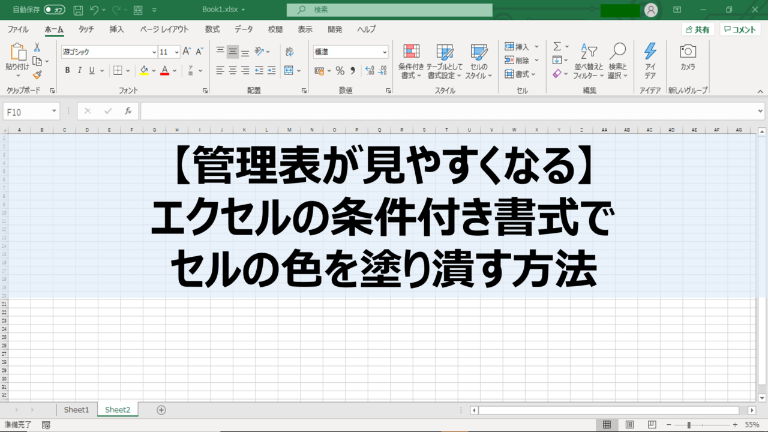Open the fill color dropdown arrow

click(154, 71)
